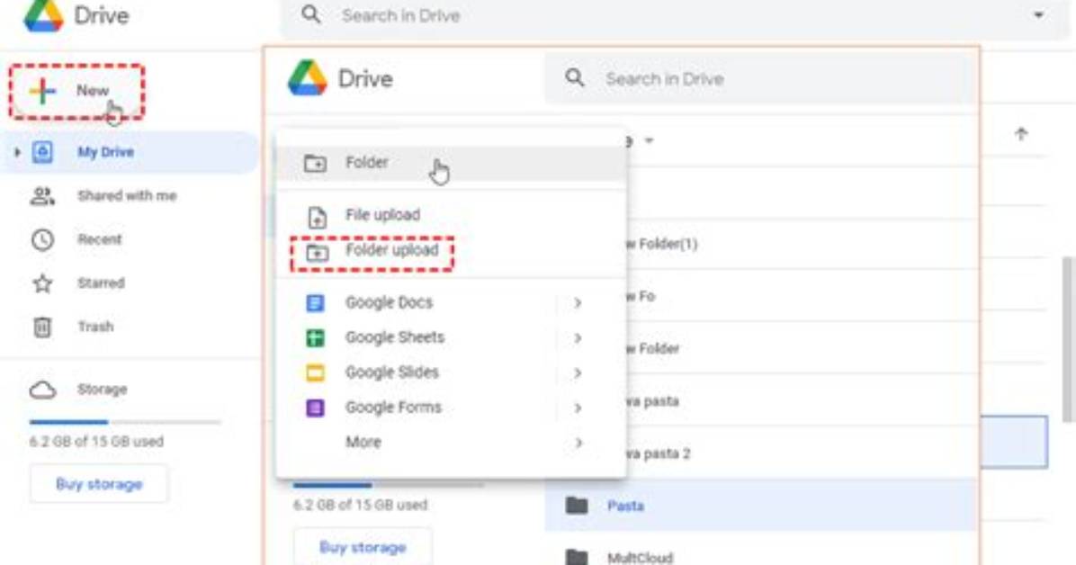Screen dimensions: 1076x565
Task: Open the My Drive dropdown arrow in the inner panel
Action: (649, 140)
